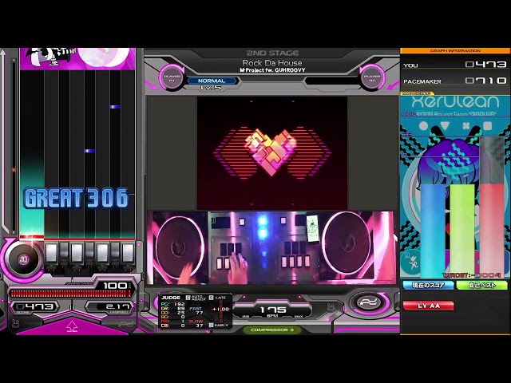This screenshot has width=511, height=383.
Task: Tap the second key, first black key
Action: [x=64, y=250]
